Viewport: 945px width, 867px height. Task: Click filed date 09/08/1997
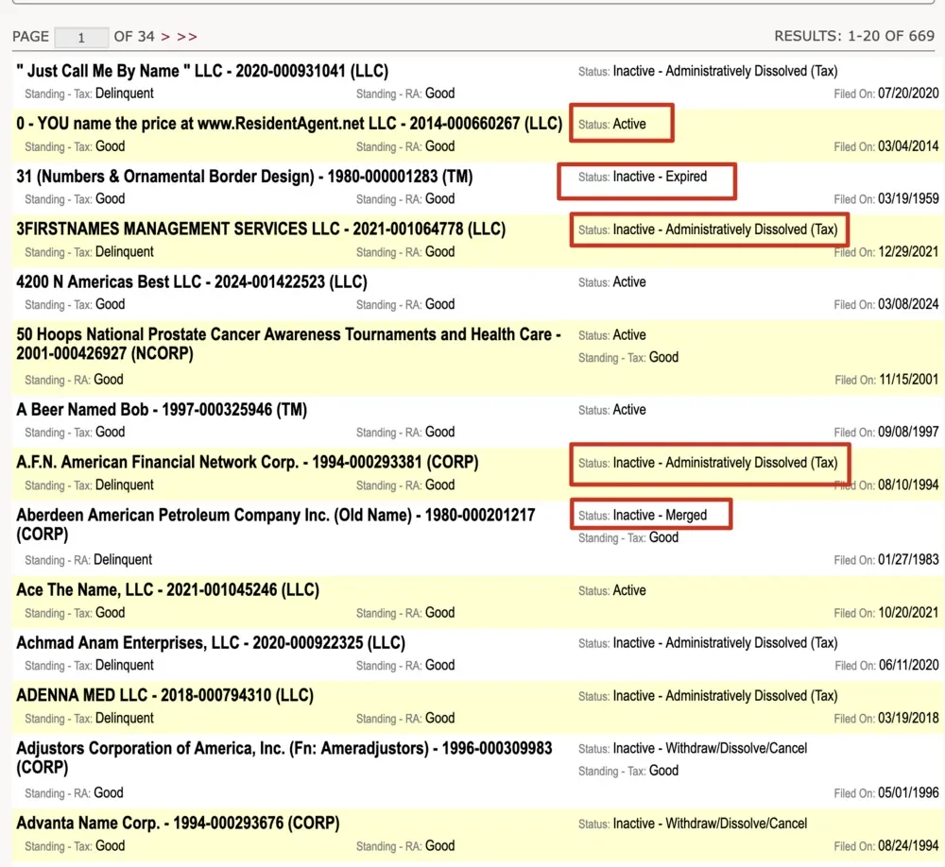(908, 432)
